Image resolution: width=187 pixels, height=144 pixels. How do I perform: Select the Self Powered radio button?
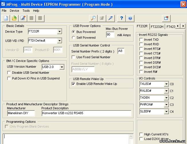point(74,38)
